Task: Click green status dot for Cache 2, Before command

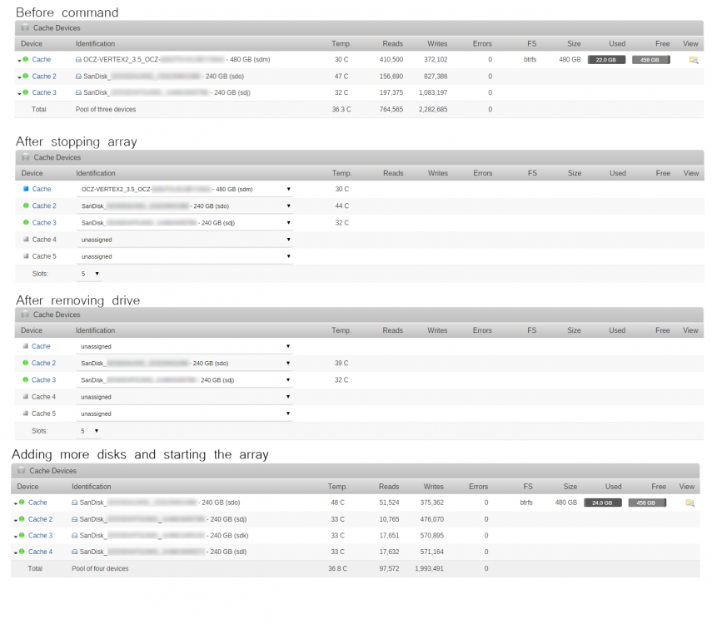Action: point(26,77)
